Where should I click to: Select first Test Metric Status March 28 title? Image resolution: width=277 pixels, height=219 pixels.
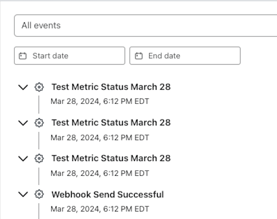point(111,87)
